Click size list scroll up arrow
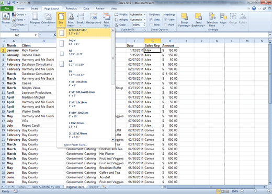This screenshot has width=272, height=194. (x=113, y=30)
